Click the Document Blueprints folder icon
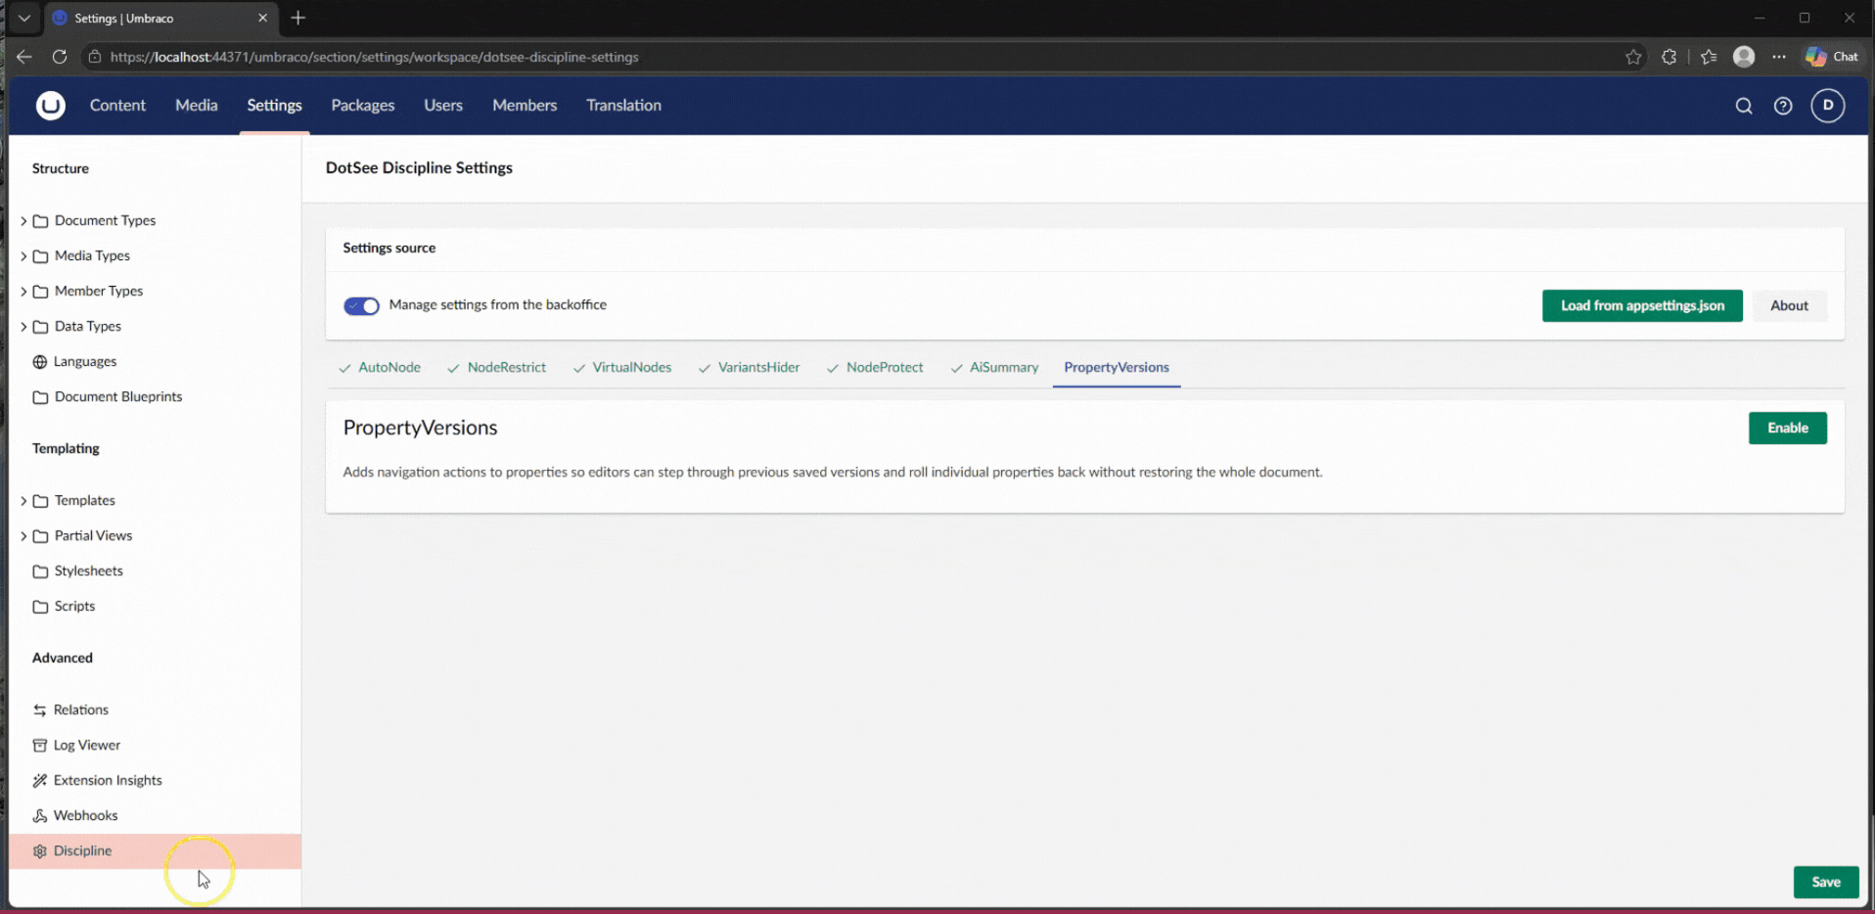The image size is (1875, 914). tap(40, 397)
